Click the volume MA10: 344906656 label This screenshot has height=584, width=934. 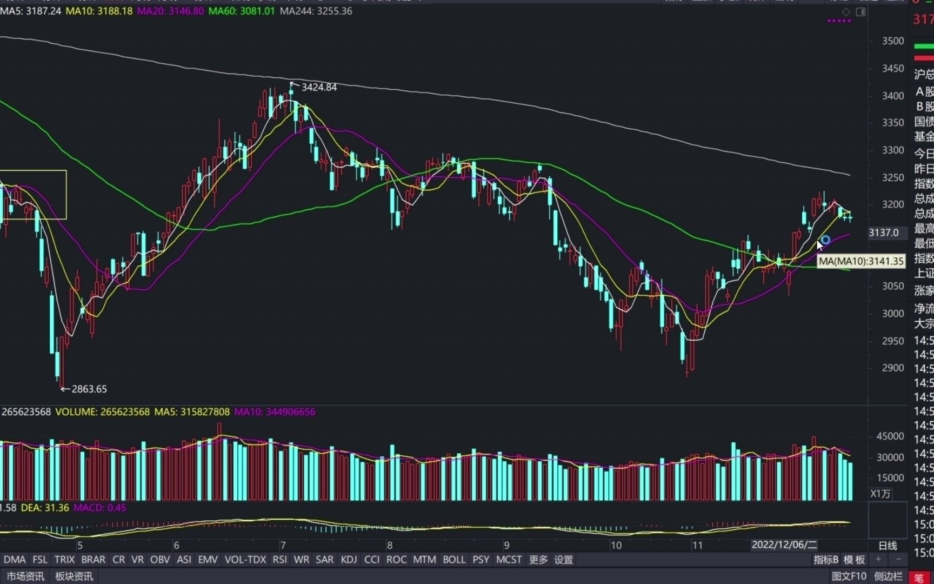pyautogui.click(x=275, y=412)
